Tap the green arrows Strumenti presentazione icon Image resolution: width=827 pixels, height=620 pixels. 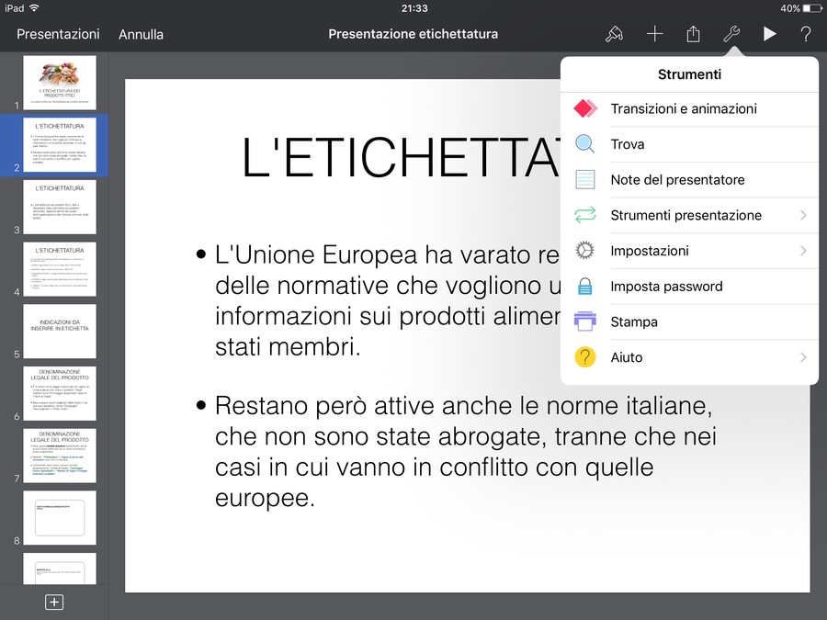[x=585, y=215]
